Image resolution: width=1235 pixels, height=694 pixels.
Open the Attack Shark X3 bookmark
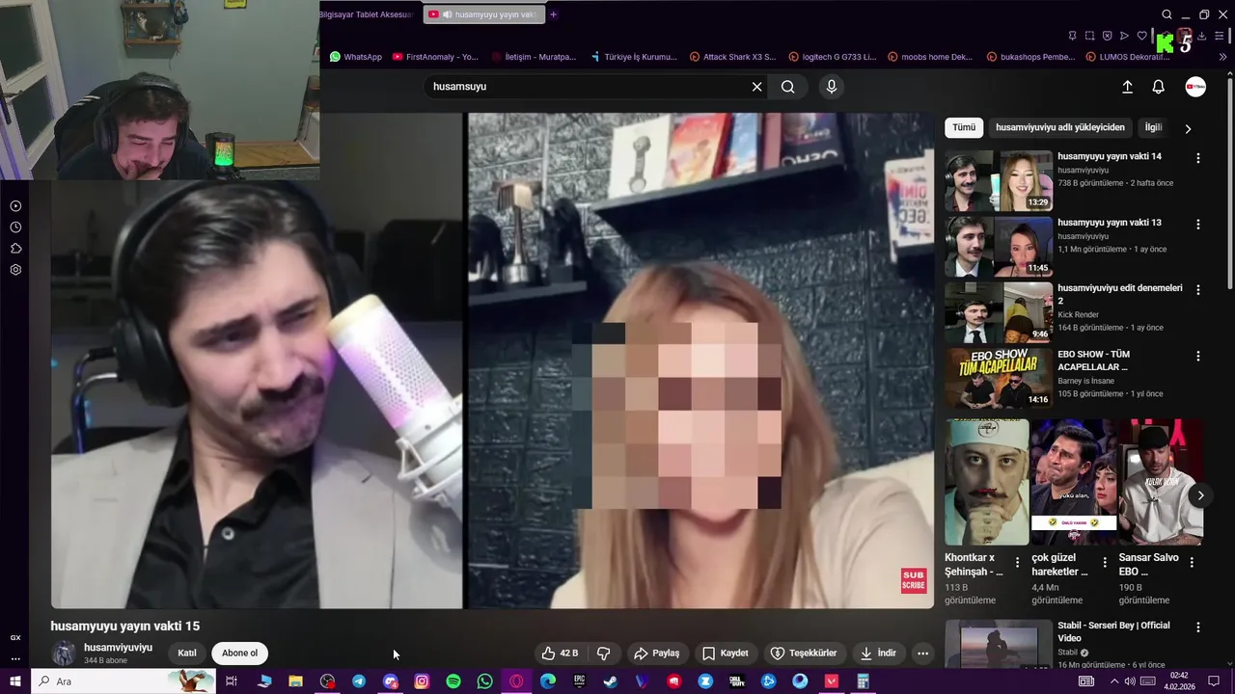point(733,57)
